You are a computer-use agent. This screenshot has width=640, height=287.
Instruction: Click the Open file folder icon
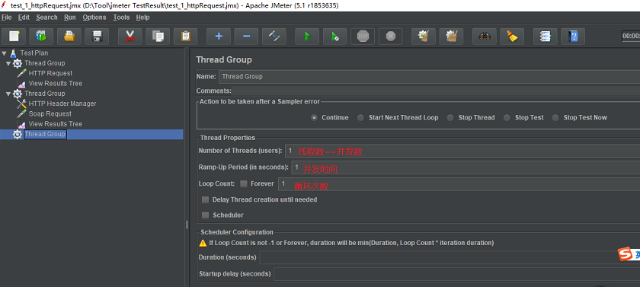pyautogui.click(x=69, y=37)
